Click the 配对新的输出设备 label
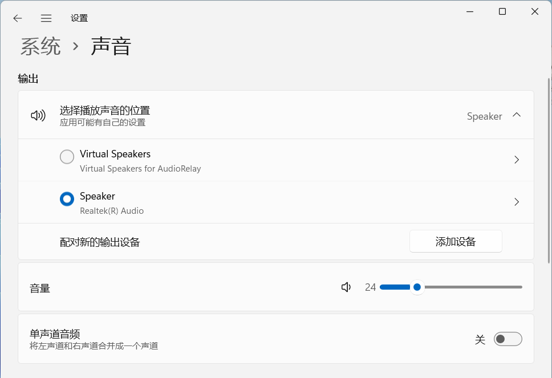Screen dimensions: 552x378 tap(100, 242)
